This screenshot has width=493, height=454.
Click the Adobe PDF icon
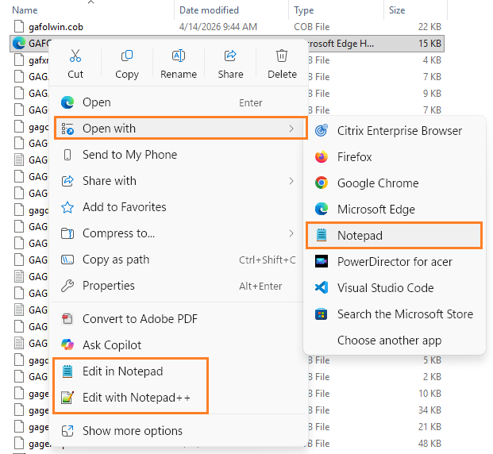click(x=67, y=319)
